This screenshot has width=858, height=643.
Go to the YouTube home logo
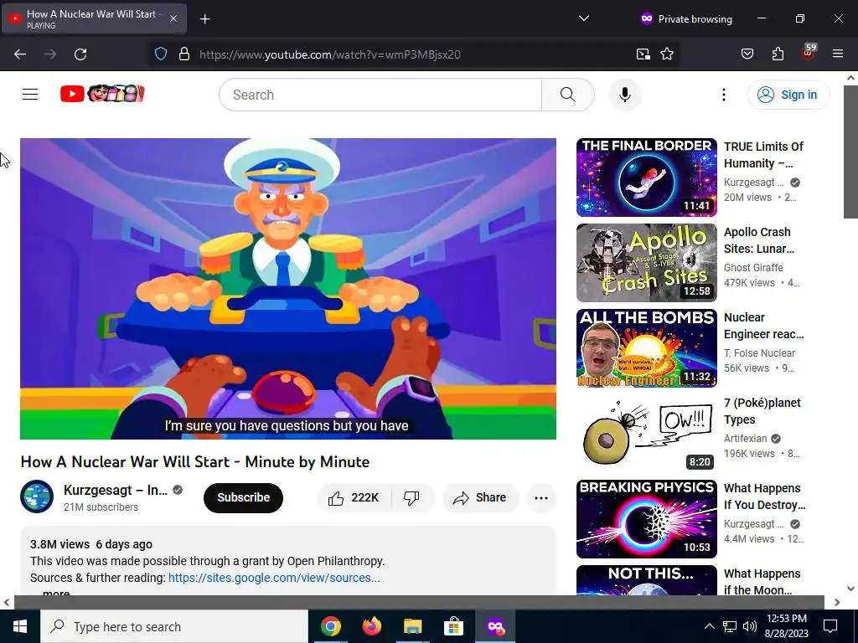pyautogui.click(x=102, y=94)
